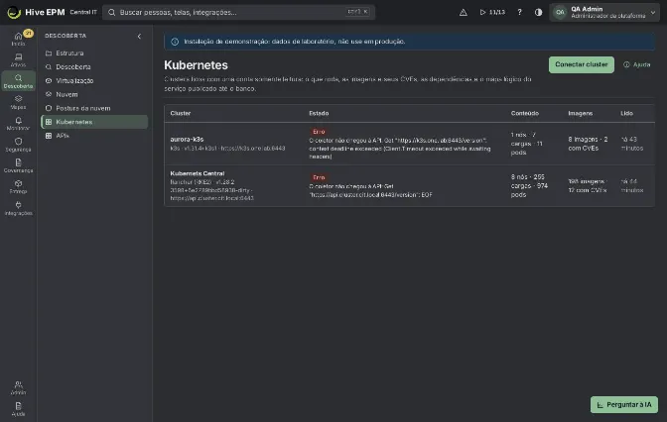
Task: Open the aurora-k3s cluster row
Action: (x=409, y=144)
